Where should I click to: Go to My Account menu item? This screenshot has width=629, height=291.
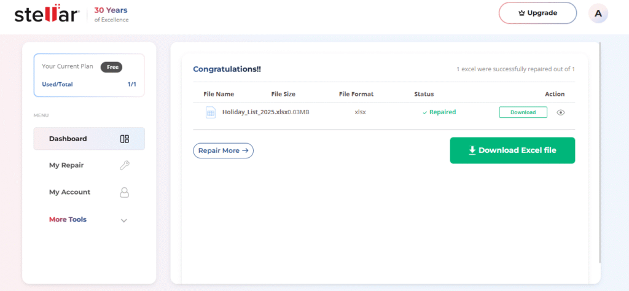click(89, 192)
